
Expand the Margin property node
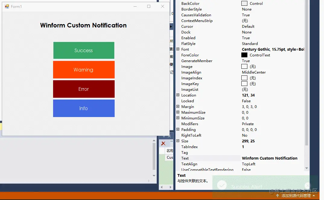[178, 107]
